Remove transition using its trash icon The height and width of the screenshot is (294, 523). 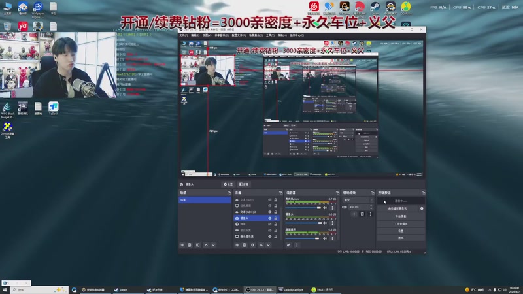pos(362,214)
